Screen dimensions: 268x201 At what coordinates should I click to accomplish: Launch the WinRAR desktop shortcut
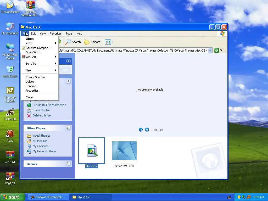[10, 179]
